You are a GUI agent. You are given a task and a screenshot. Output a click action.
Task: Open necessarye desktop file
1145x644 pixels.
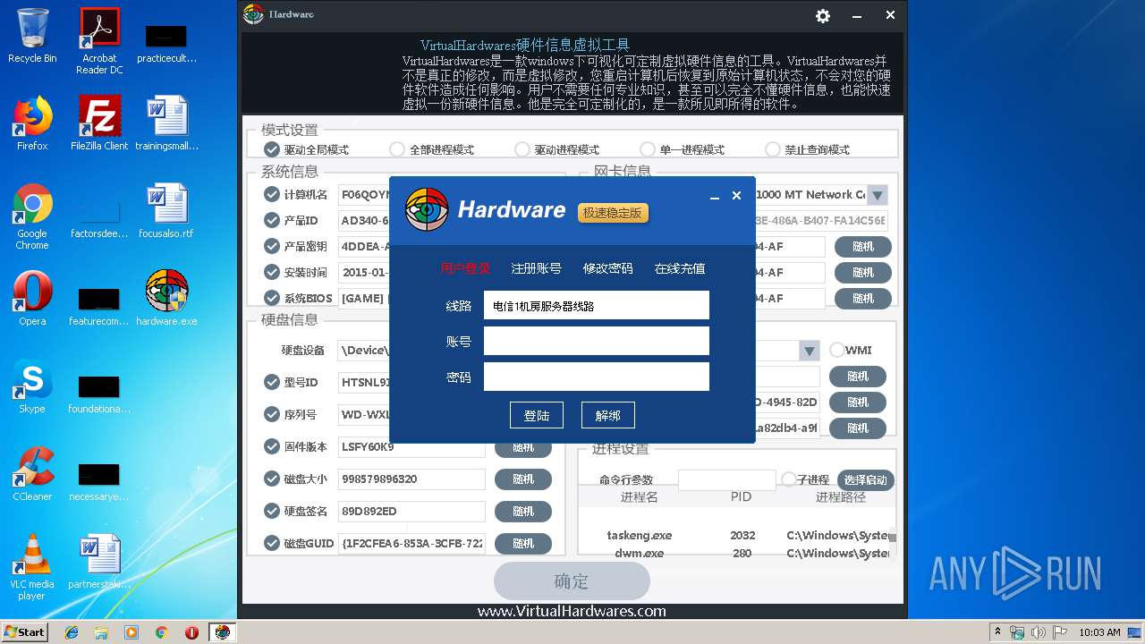pyautogui.click(x=99, y=479)
